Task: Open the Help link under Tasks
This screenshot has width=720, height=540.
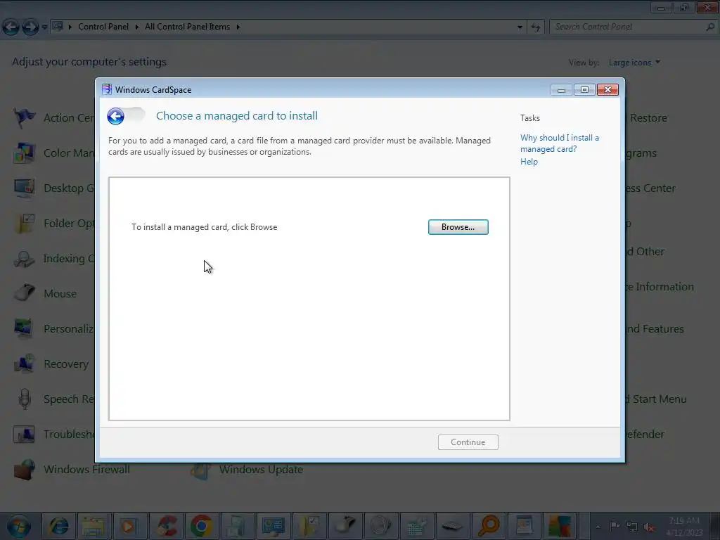Action: 529,162
